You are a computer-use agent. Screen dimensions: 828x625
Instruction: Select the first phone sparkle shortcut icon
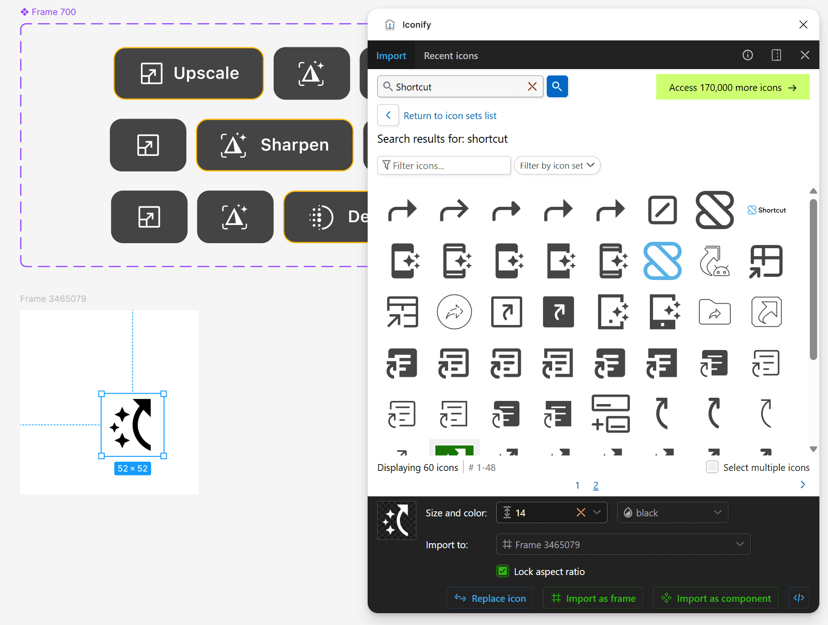(x=404, y=261)
